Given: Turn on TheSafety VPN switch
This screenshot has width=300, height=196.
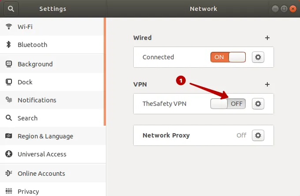Looking at the screenshot, I should point(228,104).
